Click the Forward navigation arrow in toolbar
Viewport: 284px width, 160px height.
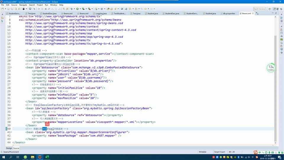point(151,9)
